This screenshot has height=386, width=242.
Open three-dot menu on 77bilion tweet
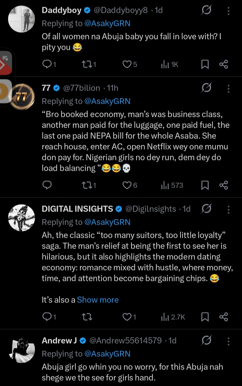click(x=229, y=89)
